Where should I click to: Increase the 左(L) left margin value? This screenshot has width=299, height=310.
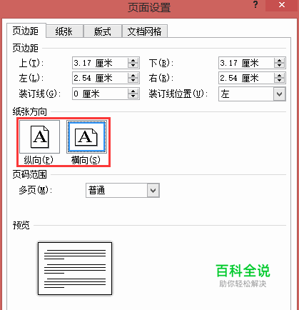click(x=133, y=75)
